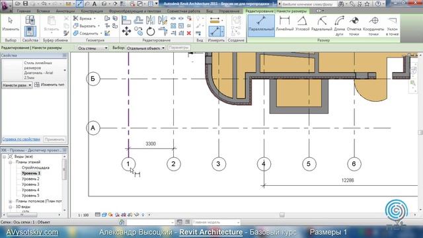This screenshot has width=423, height=238.
Task: Click the Rotate tool circular arrow icon
Action: coord(151,32)
